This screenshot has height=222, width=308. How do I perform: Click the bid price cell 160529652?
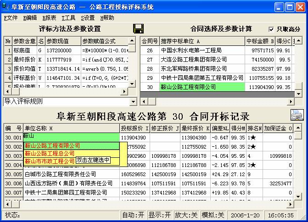point(135,174)
